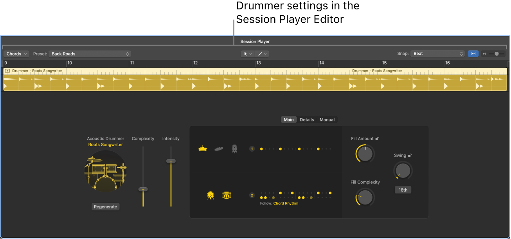Open the Chords dropdown menu
Viewport: 511px width, 239px height.
click(x=16, y=54)
